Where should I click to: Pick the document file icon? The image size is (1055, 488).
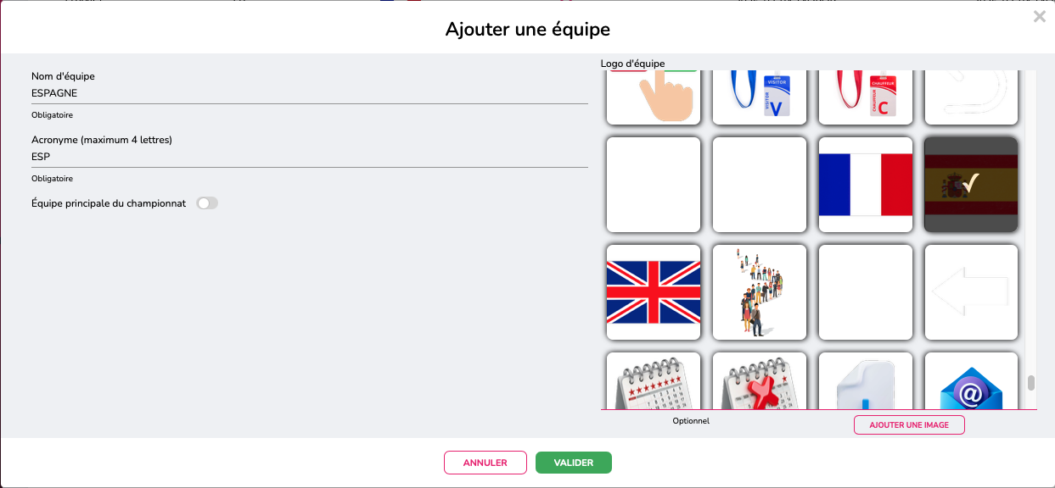click(x=866, y=380)
